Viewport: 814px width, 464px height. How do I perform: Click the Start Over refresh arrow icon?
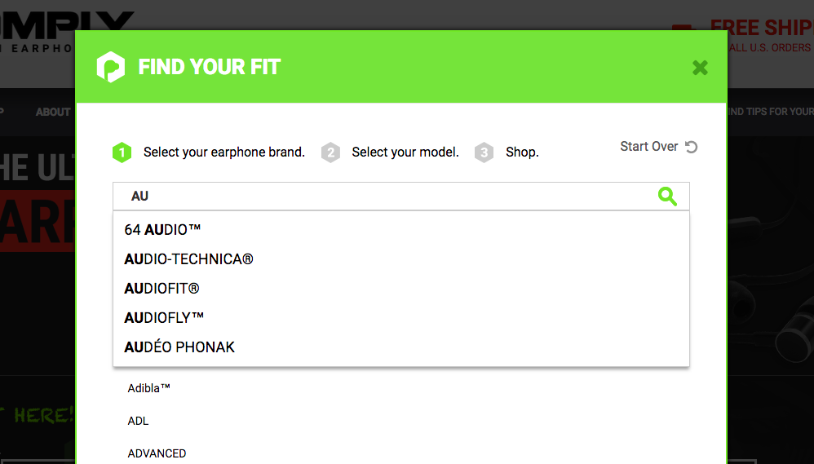coord(691,147)
